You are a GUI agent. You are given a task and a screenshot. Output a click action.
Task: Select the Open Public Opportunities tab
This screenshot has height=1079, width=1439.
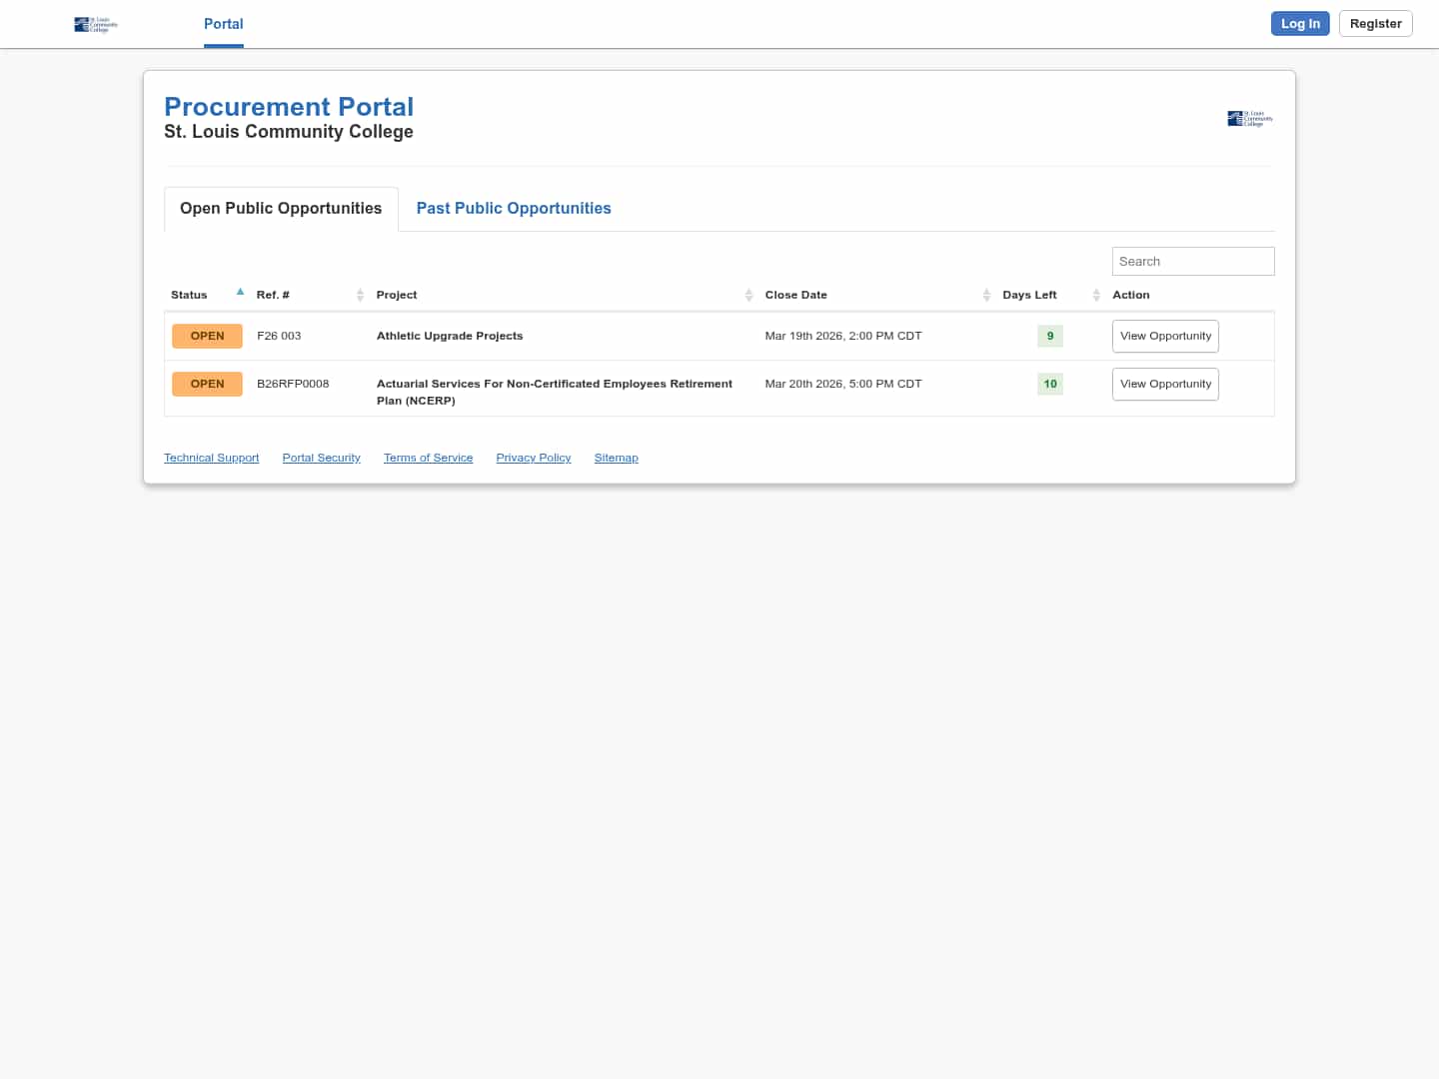(x=281, y=208)
